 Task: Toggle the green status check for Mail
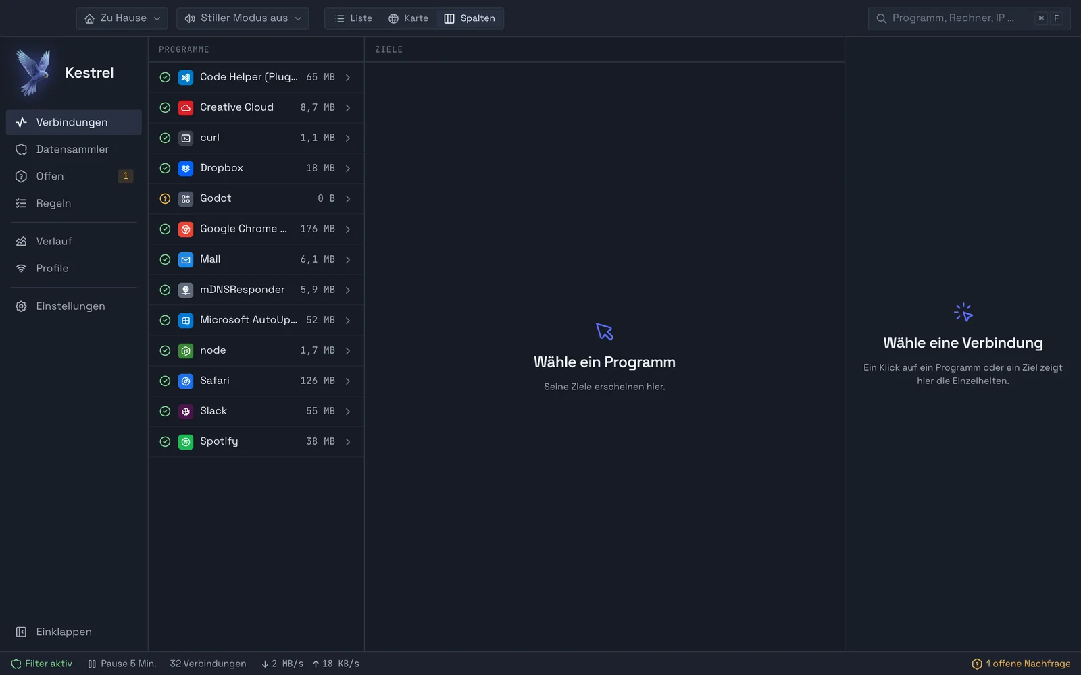165,259
